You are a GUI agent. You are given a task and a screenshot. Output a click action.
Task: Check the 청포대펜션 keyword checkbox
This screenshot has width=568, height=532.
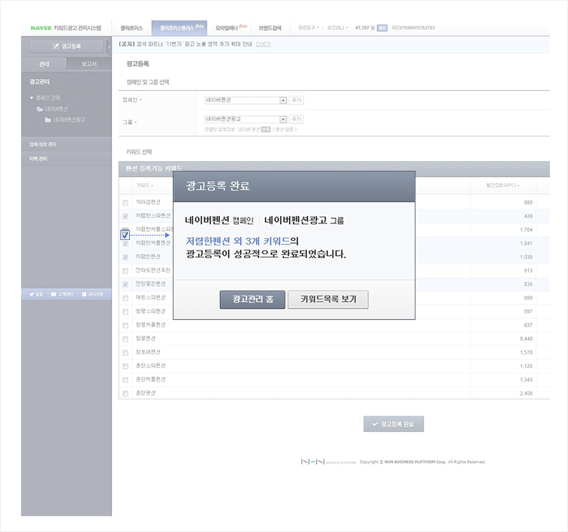point(125,352)
